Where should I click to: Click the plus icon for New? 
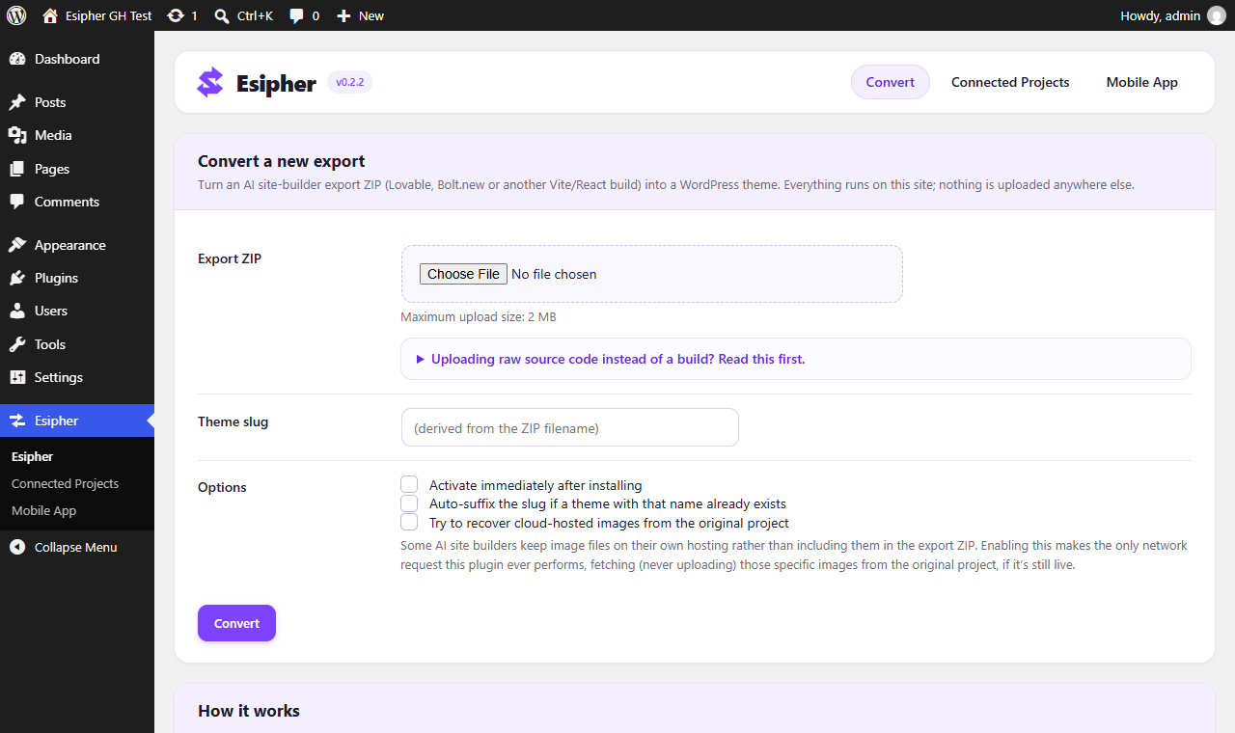(x=343, y=15)
